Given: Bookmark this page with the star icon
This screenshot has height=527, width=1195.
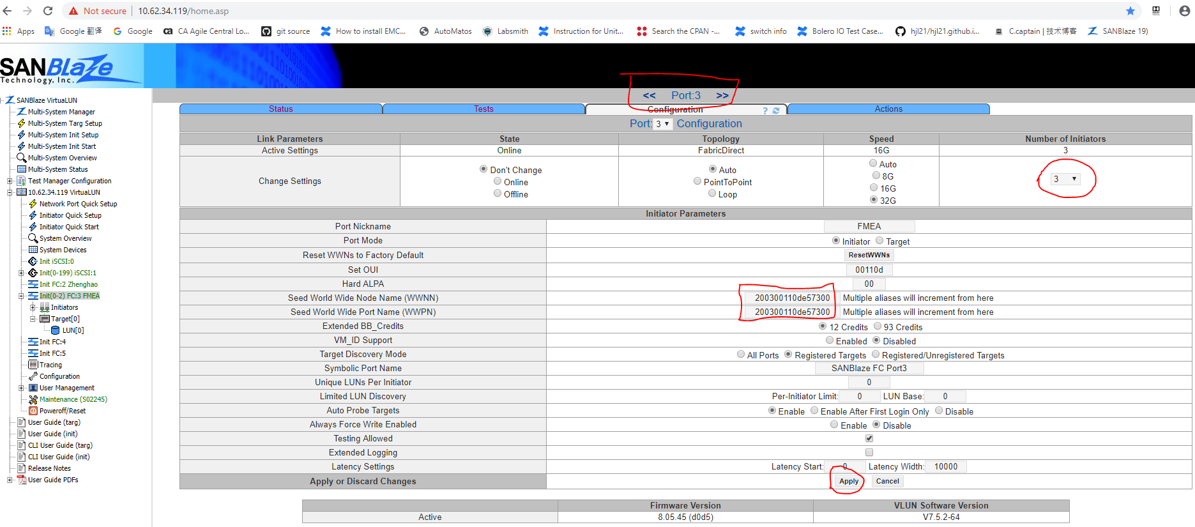Looking at the screenshot, I should pos(1130,11).
